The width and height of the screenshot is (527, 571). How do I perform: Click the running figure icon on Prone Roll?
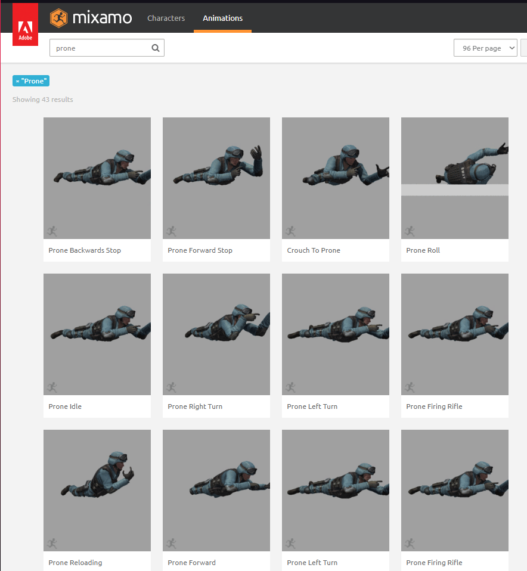click(x=409, y=231)
